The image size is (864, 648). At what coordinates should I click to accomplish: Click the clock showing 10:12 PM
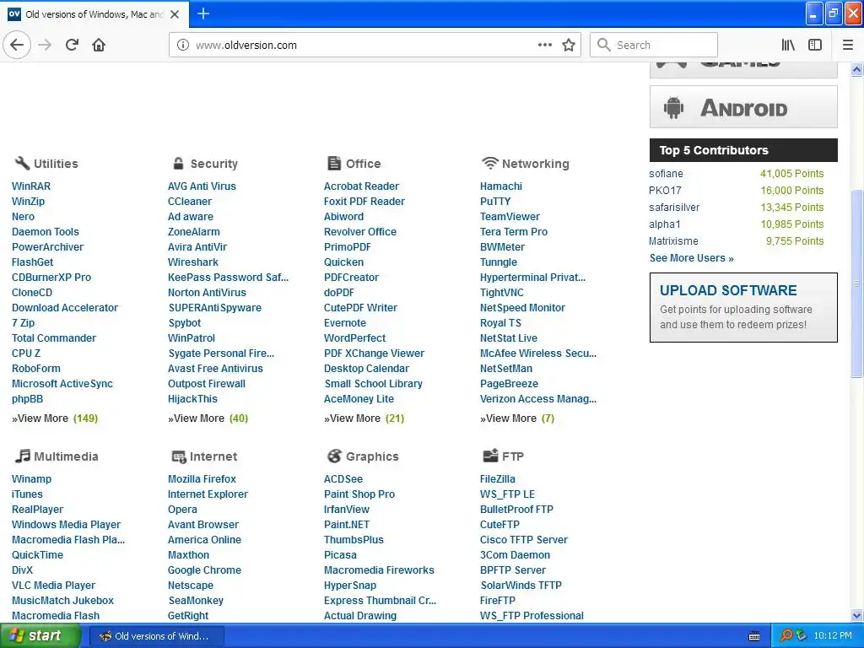click(833, 635)
